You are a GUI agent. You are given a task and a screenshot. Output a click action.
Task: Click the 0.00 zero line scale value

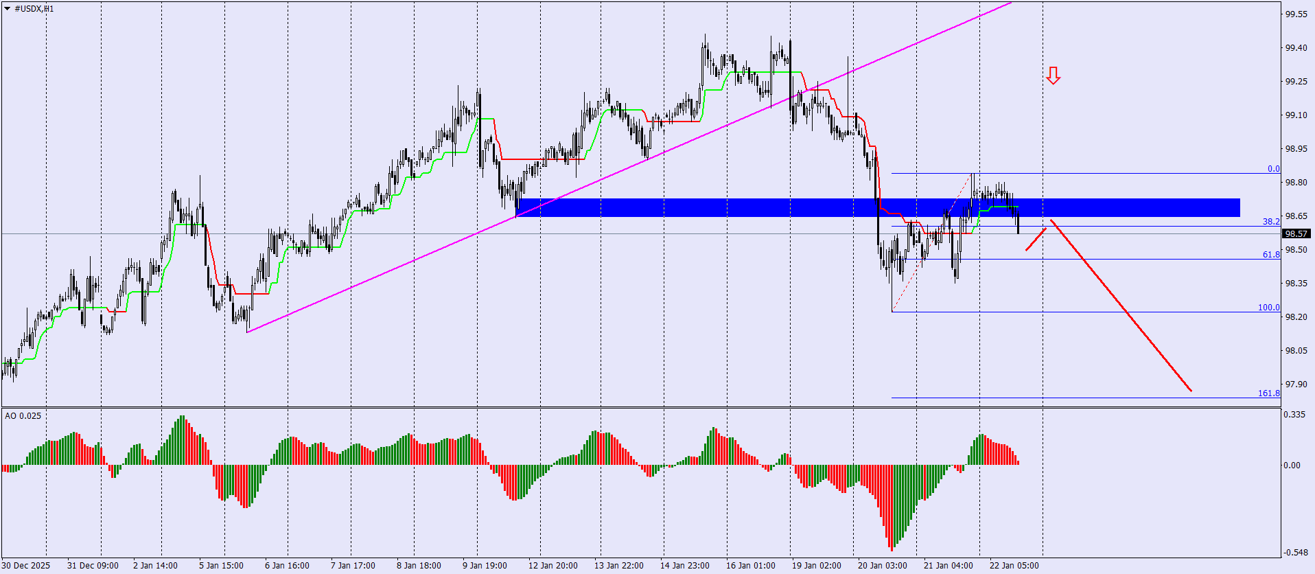coord(1292,466)
